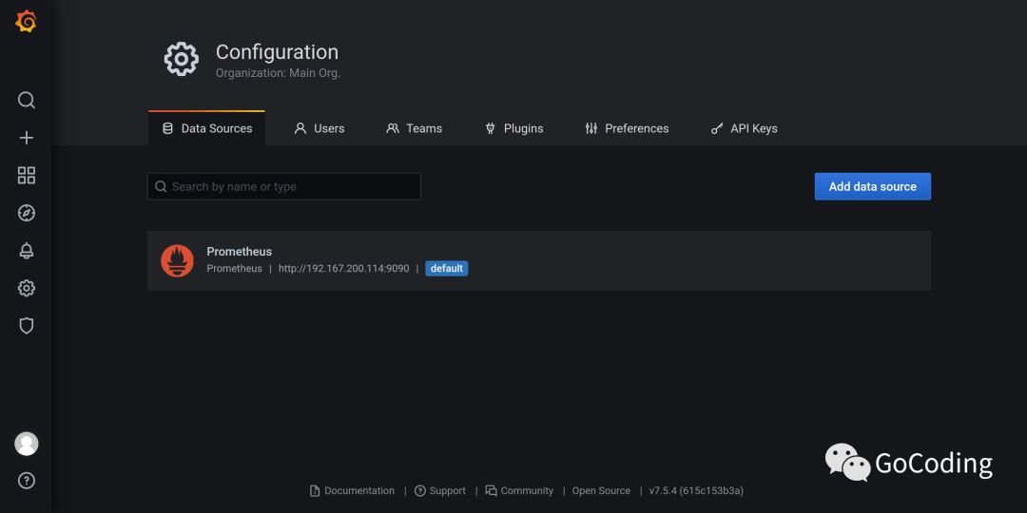Open the Help question mark icon

(x=27, y=481)
